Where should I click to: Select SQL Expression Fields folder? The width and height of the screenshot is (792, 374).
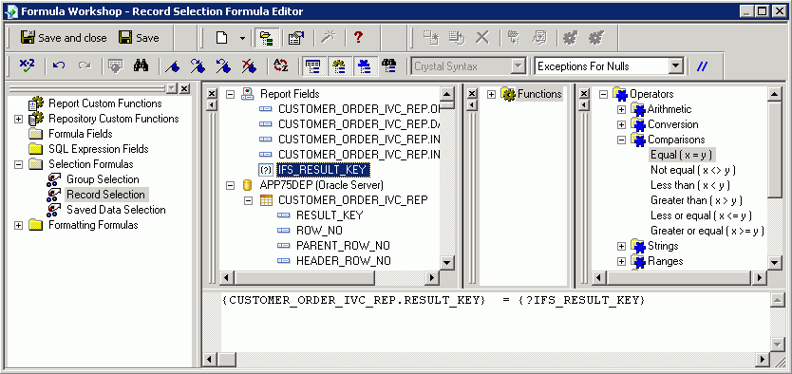coord(99,149)
